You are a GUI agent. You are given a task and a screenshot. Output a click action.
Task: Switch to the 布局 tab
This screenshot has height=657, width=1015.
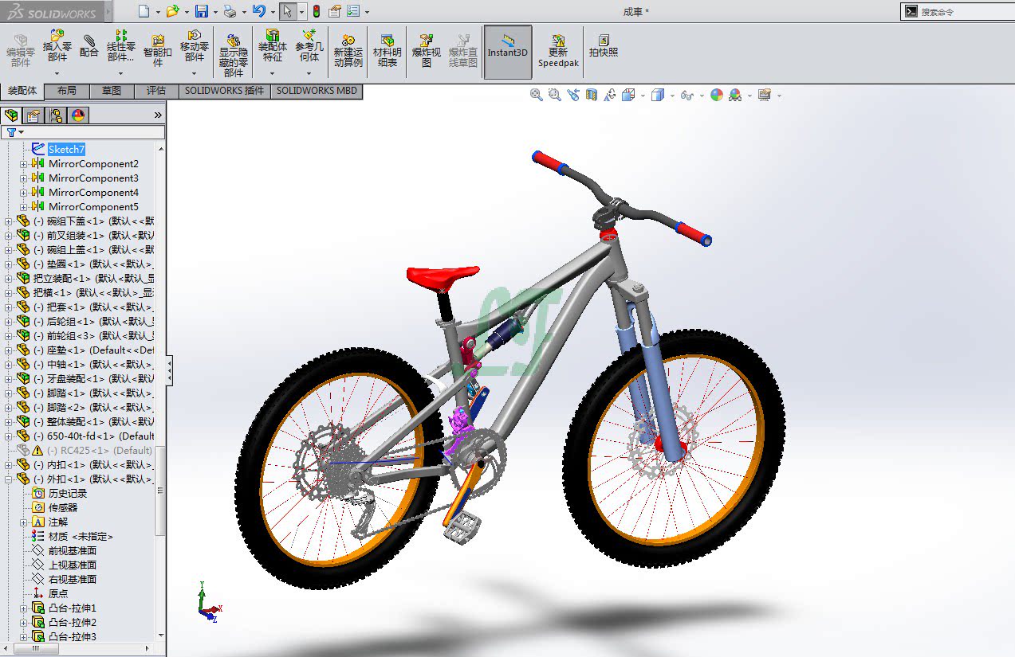67,91
